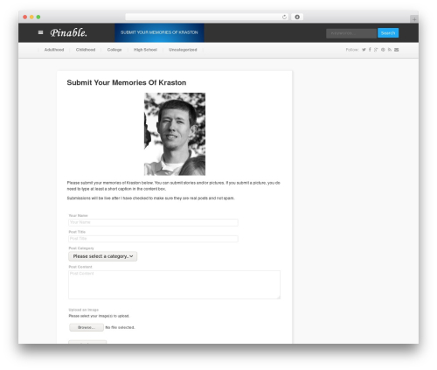Viewport: 437px width, 370px height.
Task: Click the 'Follow:' label
Action: [x=352, y=50]
